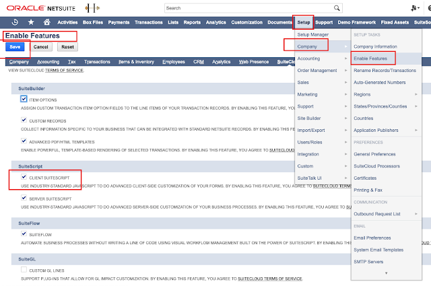The height and width of the screenshot is (286, 431).
Task: Switch to the CRM subtab
Action: click(x=199, y=61)
